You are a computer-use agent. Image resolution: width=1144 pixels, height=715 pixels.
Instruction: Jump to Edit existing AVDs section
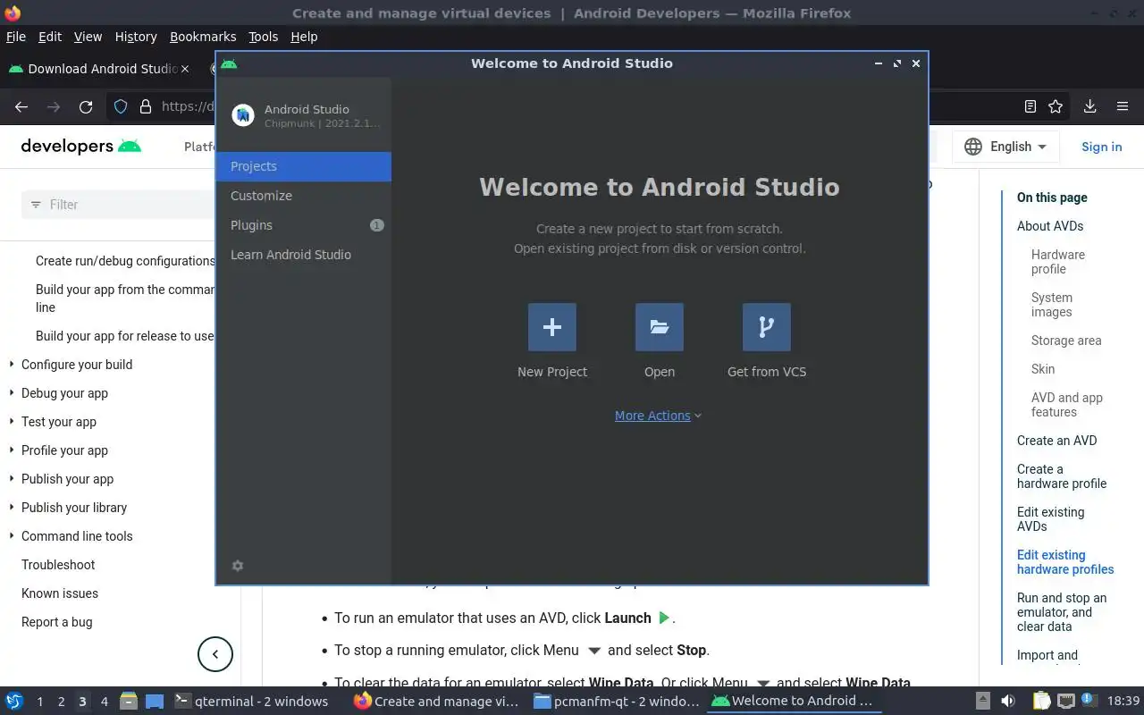click(1050, 519)
